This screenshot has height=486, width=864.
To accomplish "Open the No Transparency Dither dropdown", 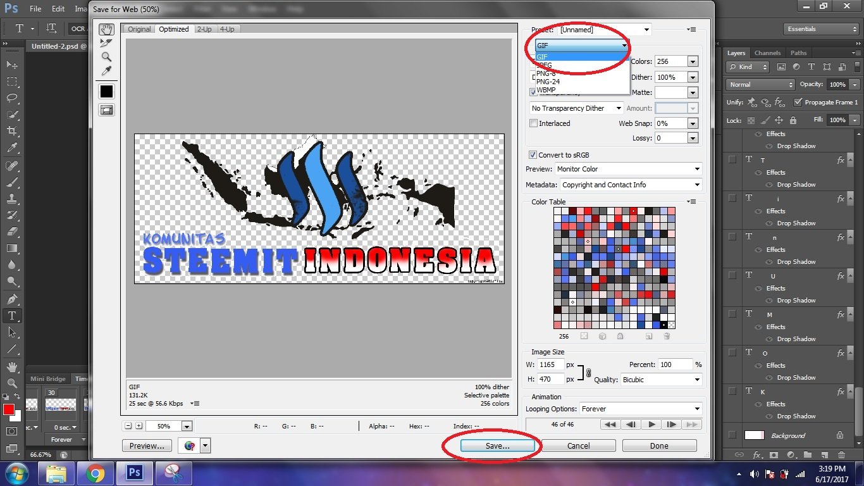I will click(577, 108).
